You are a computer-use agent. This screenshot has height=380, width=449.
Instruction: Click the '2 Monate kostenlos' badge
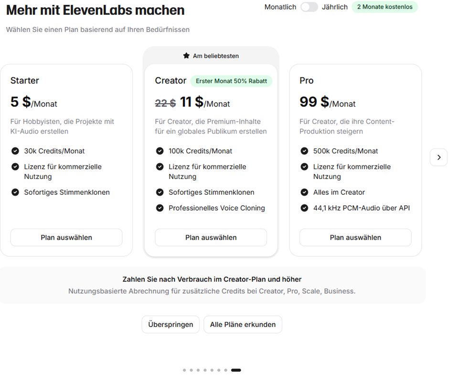tap(385, 7)
